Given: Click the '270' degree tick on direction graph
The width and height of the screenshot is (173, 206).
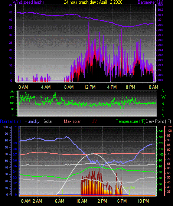Looking at the screenshot, I should (12, 98).
